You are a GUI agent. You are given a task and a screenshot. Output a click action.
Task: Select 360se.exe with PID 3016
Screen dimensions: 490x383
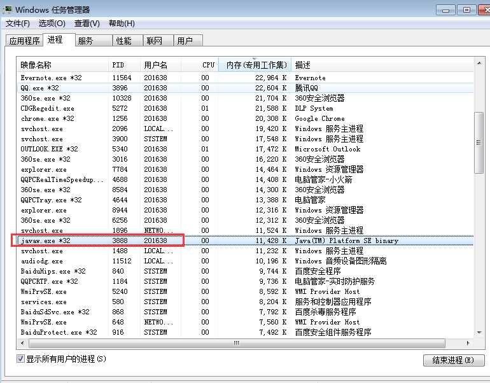[x=245, y=159]
